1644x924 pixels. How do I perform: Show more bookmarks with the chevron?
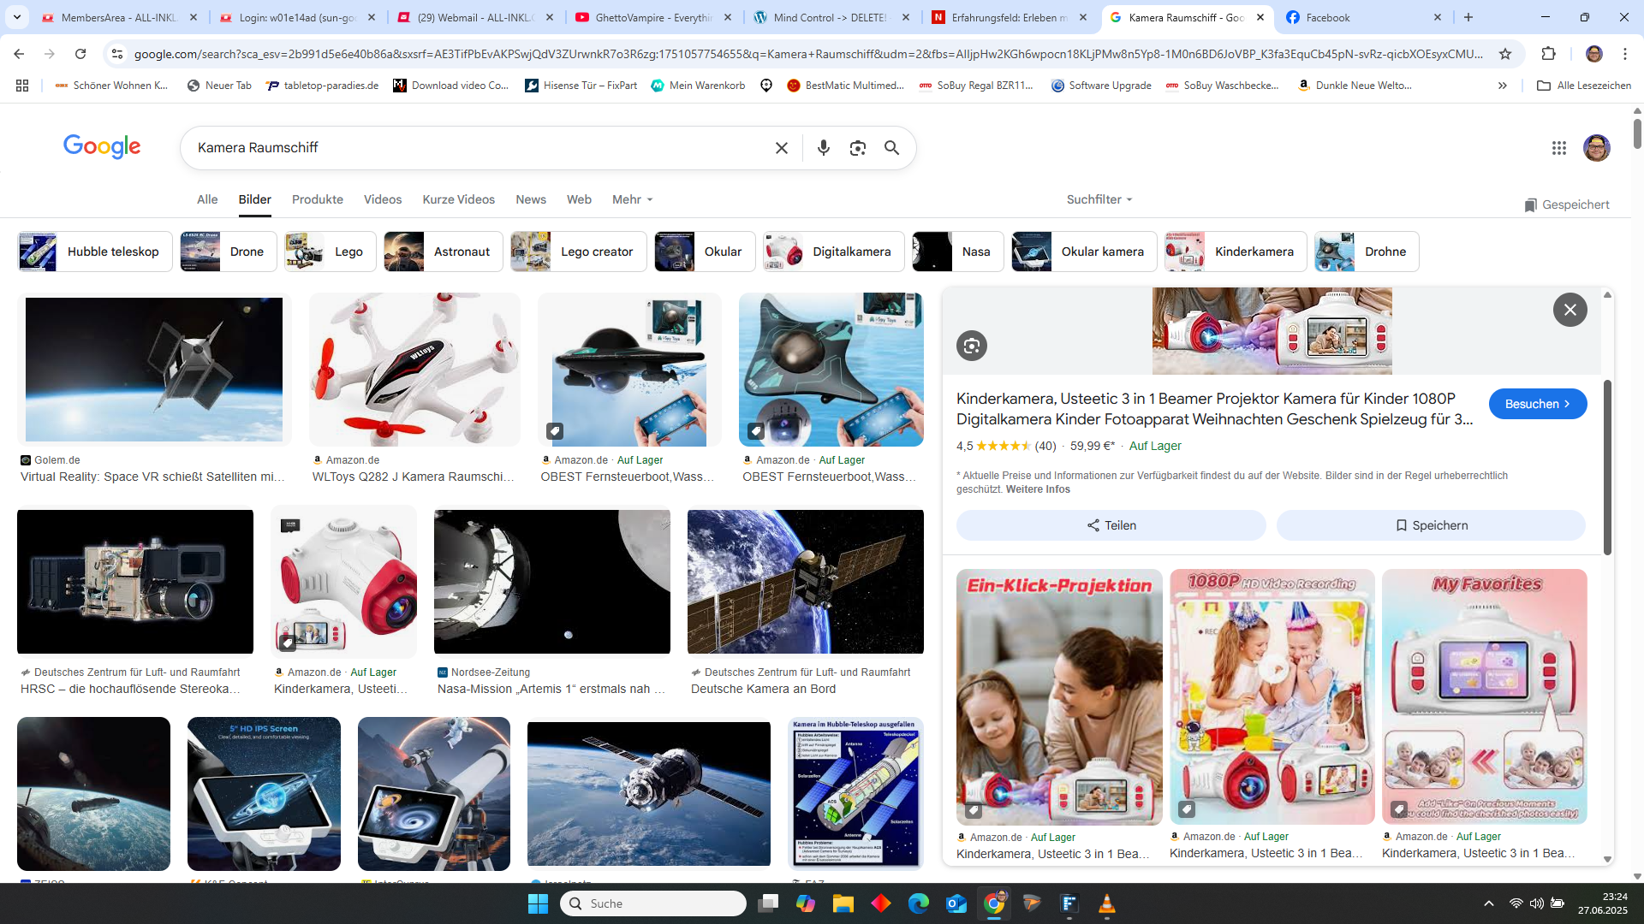pos(1502,86)
